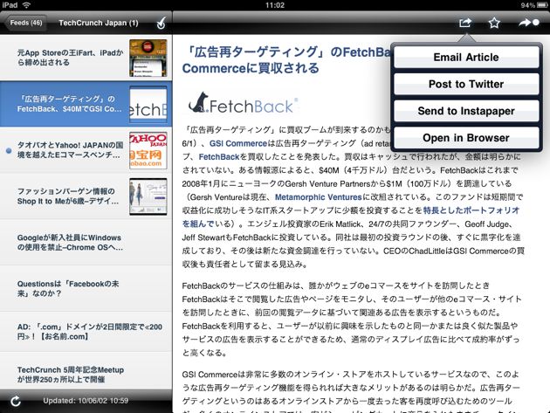Tap the Wi-Fi status icon

coord(26,5)
